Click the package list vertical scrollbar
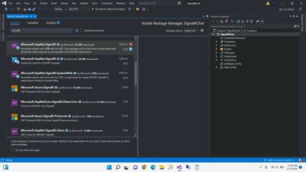 pyautogui.click(x=136, y=74)
